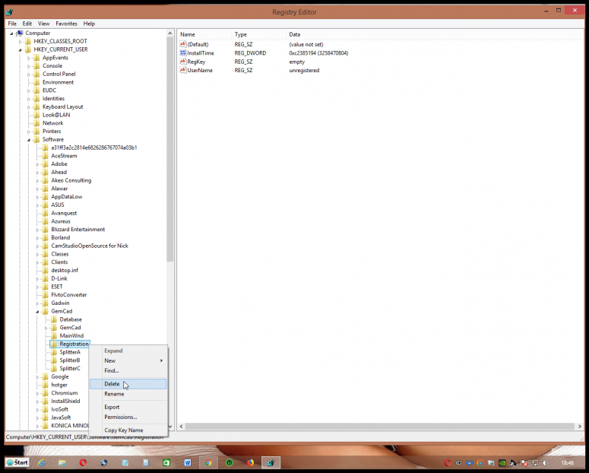Open Opera browser from the taskbar
Screen dimensions: 589x473
click(x=83, y=463)
